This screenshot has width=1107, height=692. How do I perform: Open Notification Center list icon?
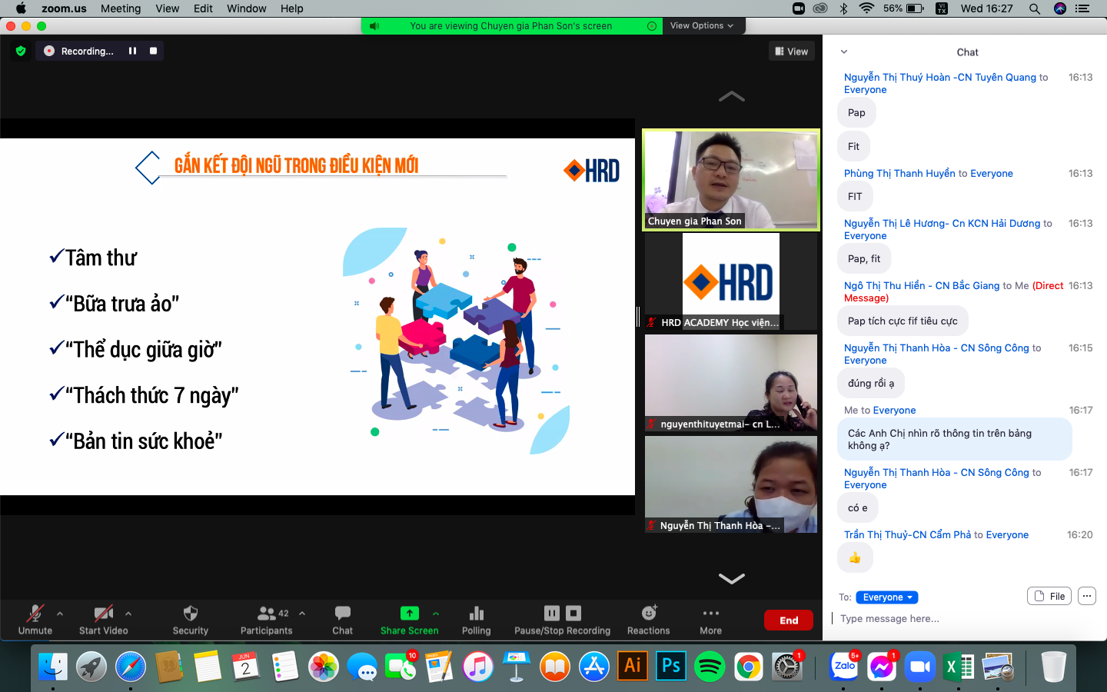point(1082,8)
